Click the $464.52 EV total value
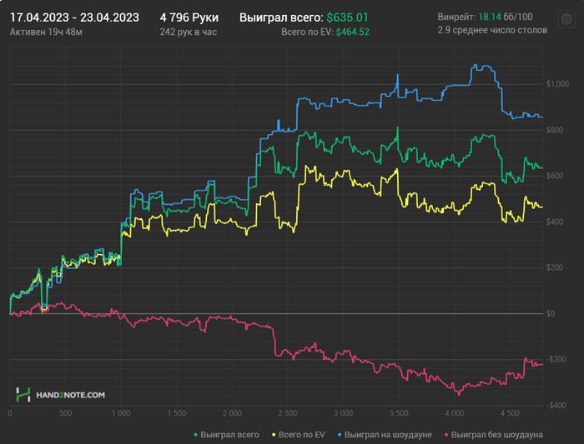The width and height of the screenshot is (584, 444). 351,32
